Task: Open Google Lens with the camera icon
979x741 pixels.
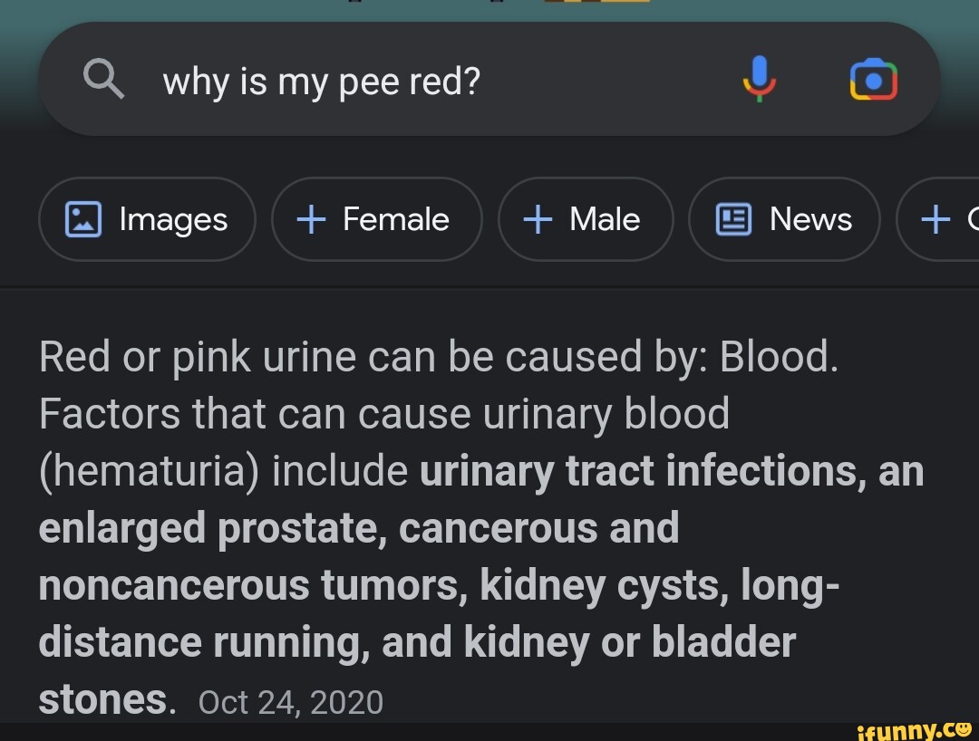Action: point(873,79)
